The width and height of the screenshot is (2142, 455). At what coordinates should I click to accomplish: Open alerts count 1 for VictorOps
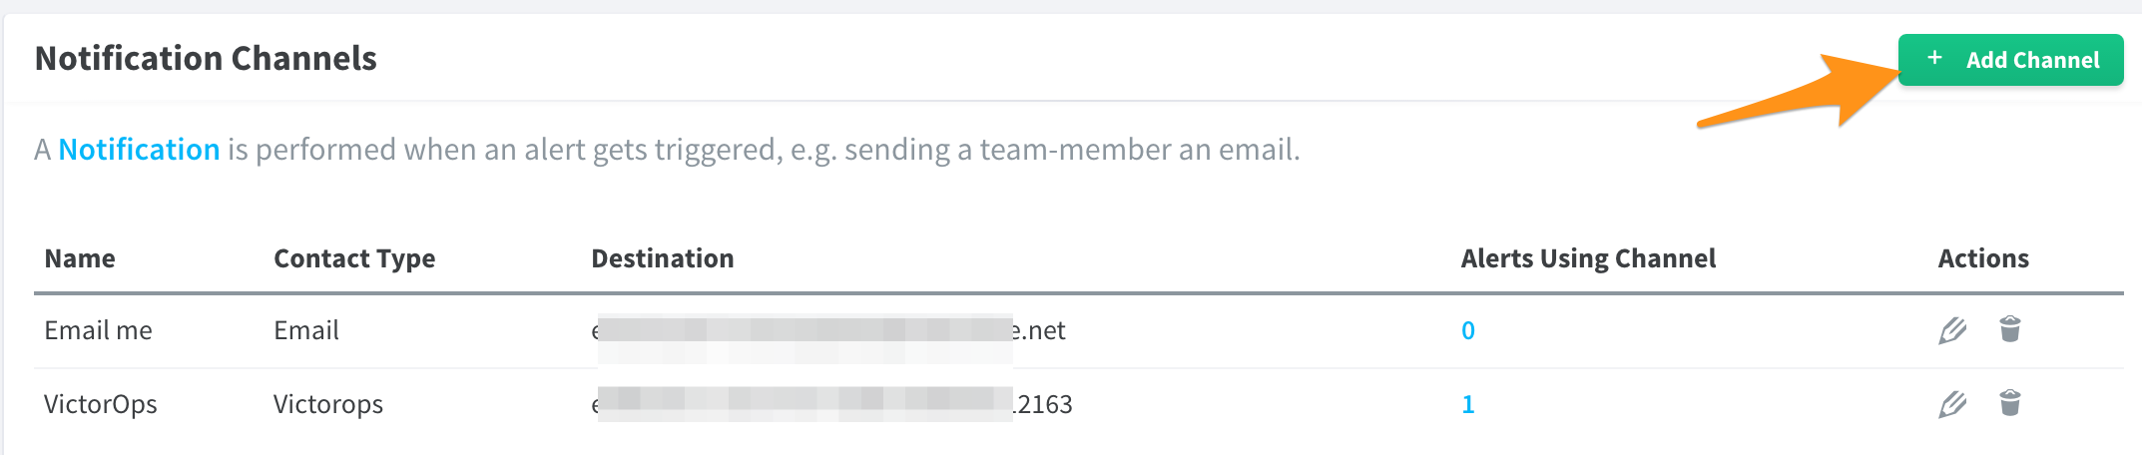(x=1468, y=404)
